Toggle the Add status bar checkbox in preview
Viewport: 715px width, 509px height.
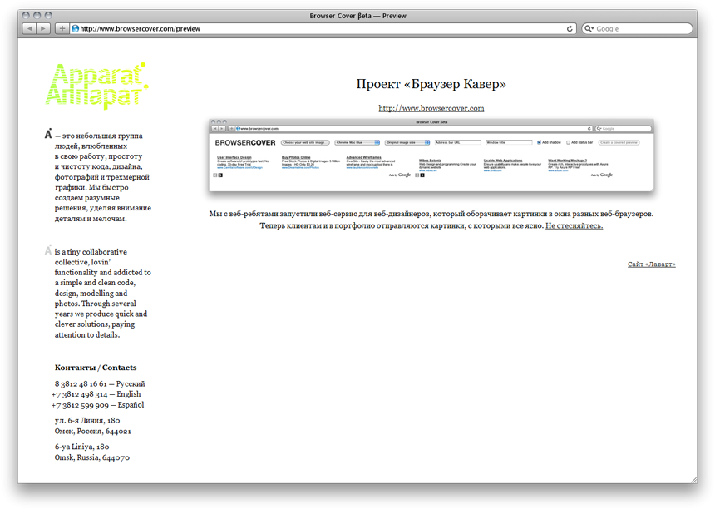(568, 142)
